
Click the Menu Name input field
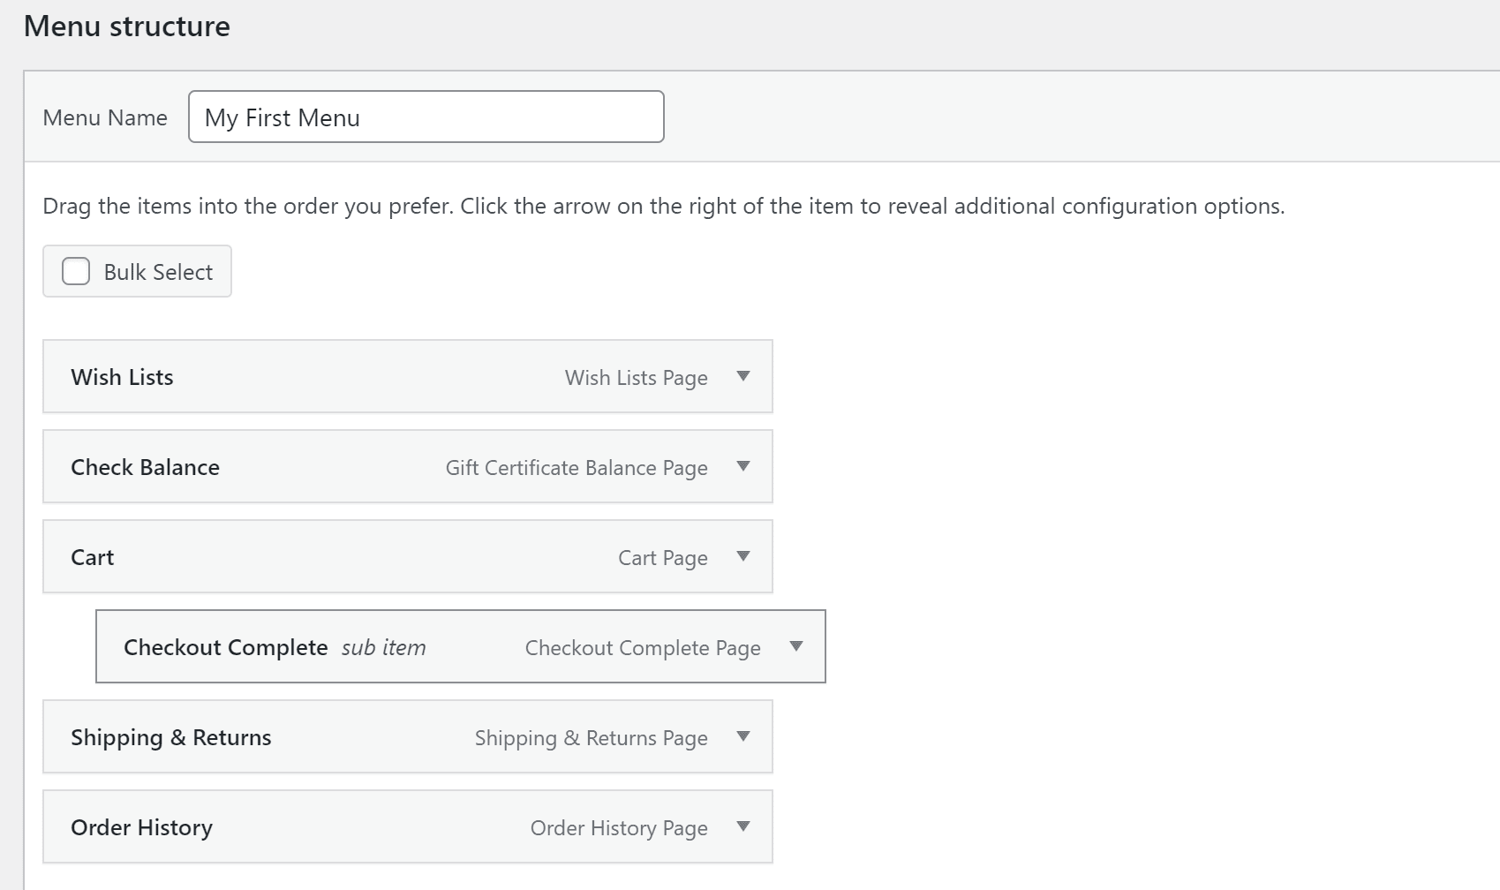[426, 116]
